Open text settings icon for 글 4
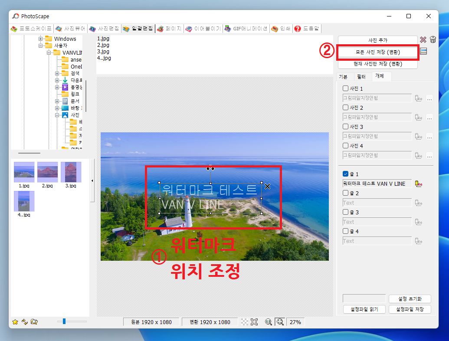The image size is (449, 341). [x=419, y=241]
